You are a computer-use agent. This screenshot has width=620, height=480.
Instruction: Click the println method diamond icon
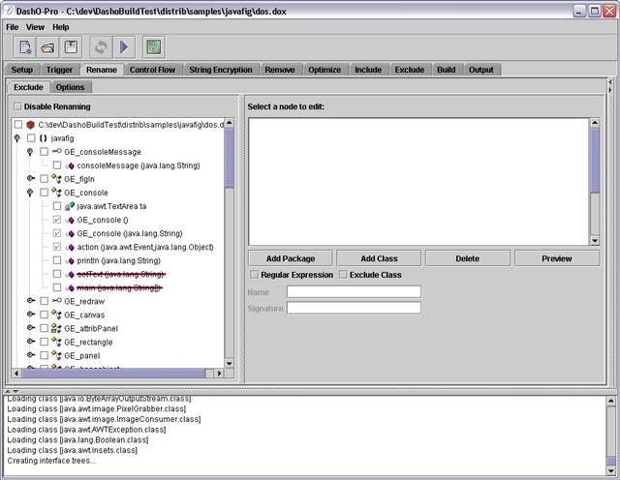coord(70,261)
